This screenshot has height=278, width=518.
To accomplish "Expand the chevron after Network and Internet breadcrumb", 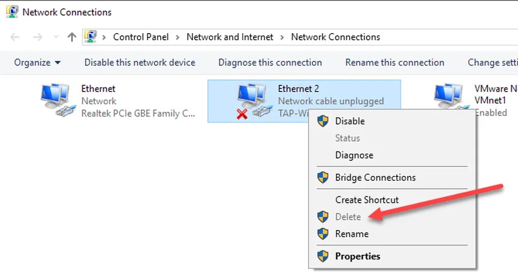I will pyautogui.click(x=282, y=37).
